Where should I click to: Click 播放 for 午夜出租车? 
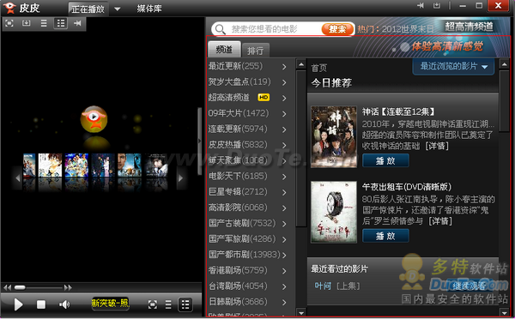tap(385, 236)
